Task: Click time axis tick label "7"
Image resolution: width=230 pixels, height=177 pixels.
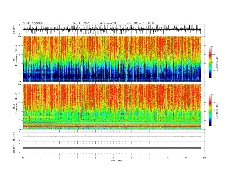Action: click(150, 158)
